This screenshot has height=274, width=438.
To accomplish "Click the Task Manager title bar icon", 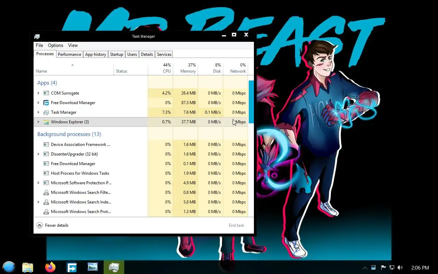I will 37,36.
